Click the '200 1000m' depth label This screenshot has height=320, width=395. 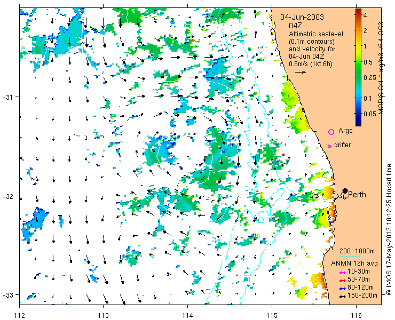[x=357, y=251]
